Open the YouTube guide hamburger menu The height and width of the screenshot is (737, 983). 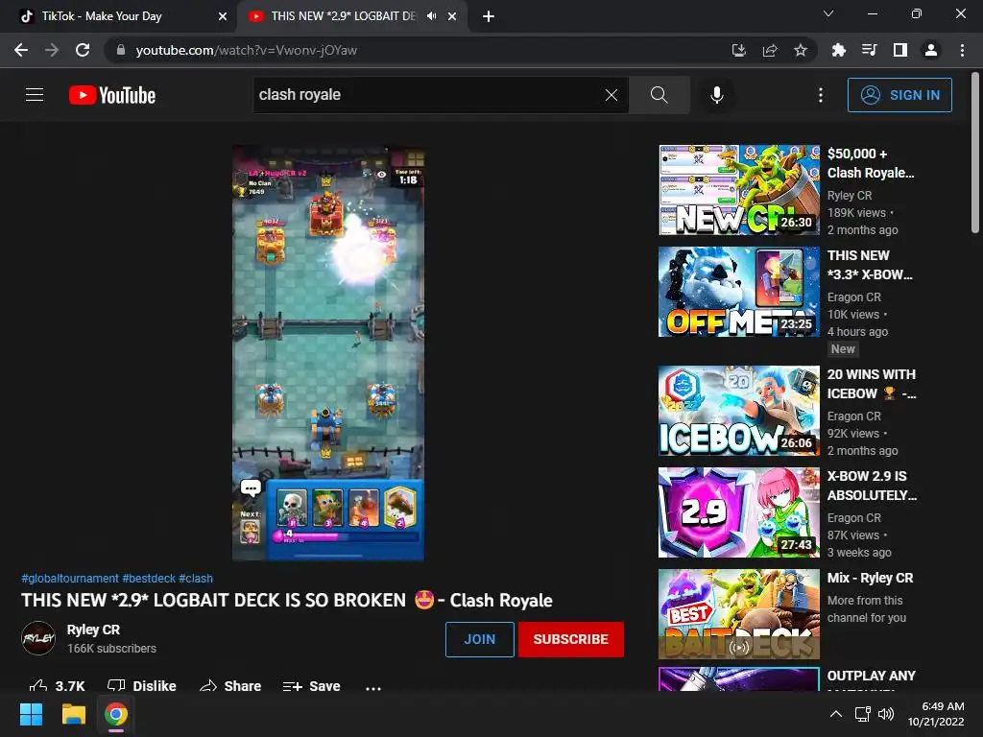[x=35, y=95]
